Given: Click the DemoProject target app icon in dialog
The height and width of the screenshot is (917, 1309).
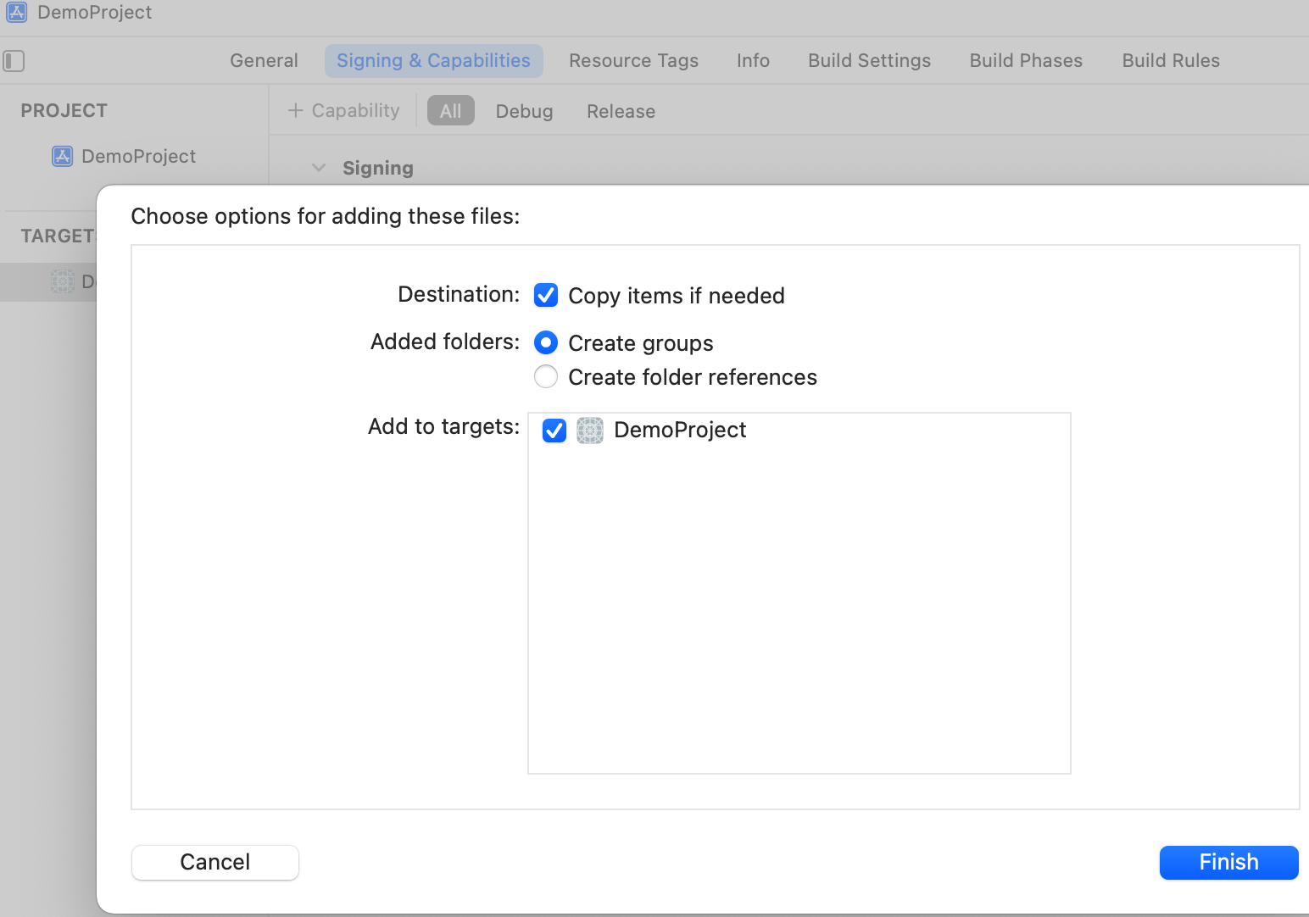Looking at the screenshot, I should (590, 431).
